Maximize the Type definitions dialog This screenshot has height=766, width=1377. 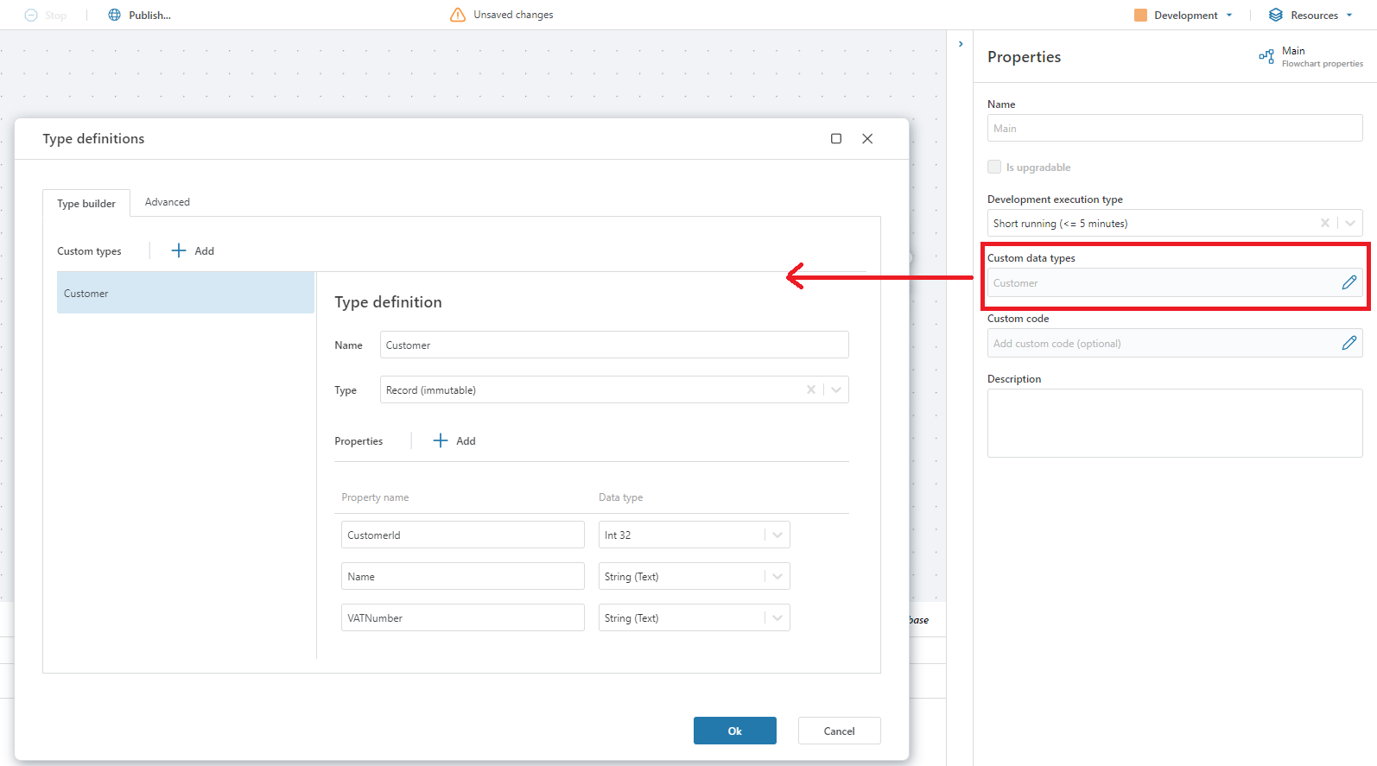(x=836, y=138)
